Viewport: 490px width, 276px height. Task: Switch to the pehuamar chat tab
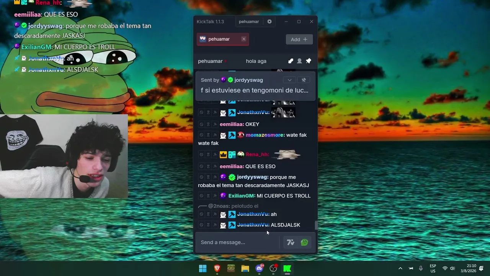click(223, 39)
